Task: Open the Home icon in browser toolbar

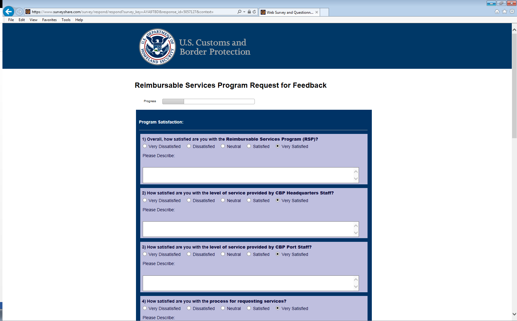Action: 497,12
